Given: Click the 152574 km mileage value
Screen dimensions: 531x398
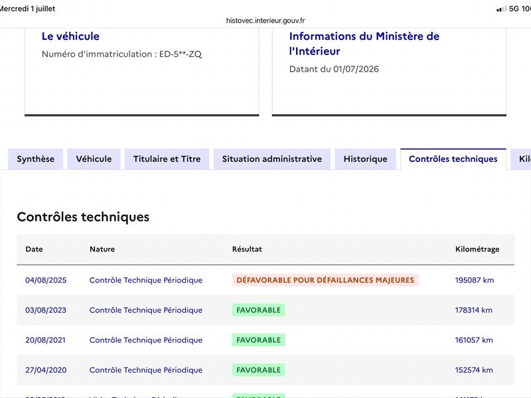Looking at the screenshot, I should [474, 370].
